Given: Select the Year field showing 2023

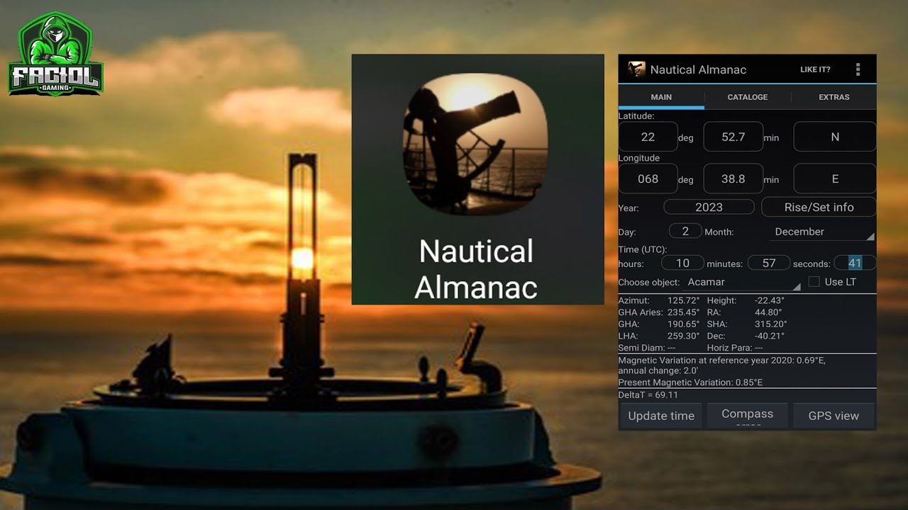Looking at the screenshot, I should pyautogui.click(x=709, y=207).
